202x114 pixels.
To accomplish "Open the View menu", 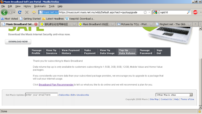I will pyautogui.click(x=18, y=6).
